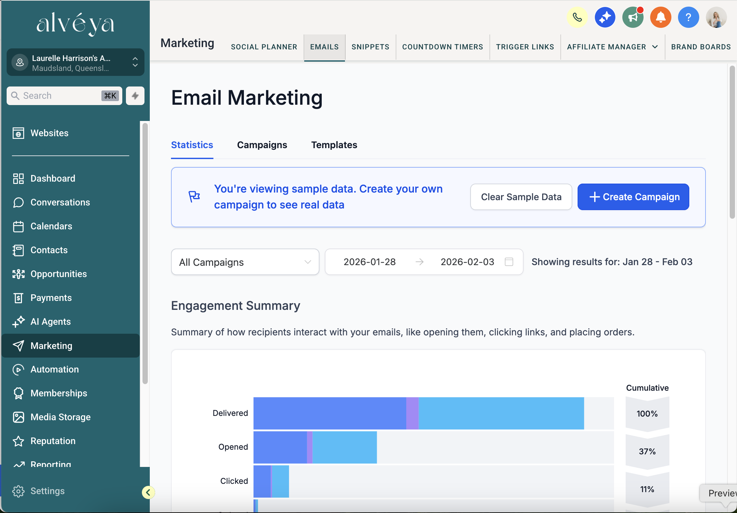Open Contacts in the sidebar
This screenshot has height=513, width=737.
pos(71,250)
